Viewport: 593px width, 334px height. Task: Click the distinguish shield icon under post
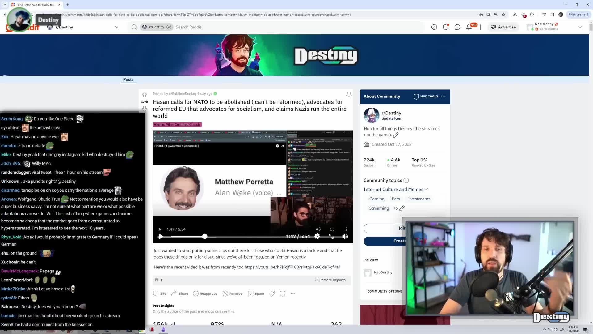282,293
